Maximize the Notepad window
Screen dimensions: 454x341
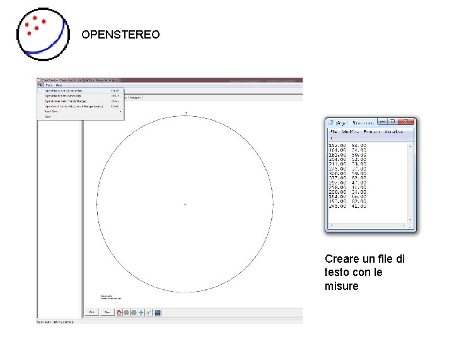392,122
